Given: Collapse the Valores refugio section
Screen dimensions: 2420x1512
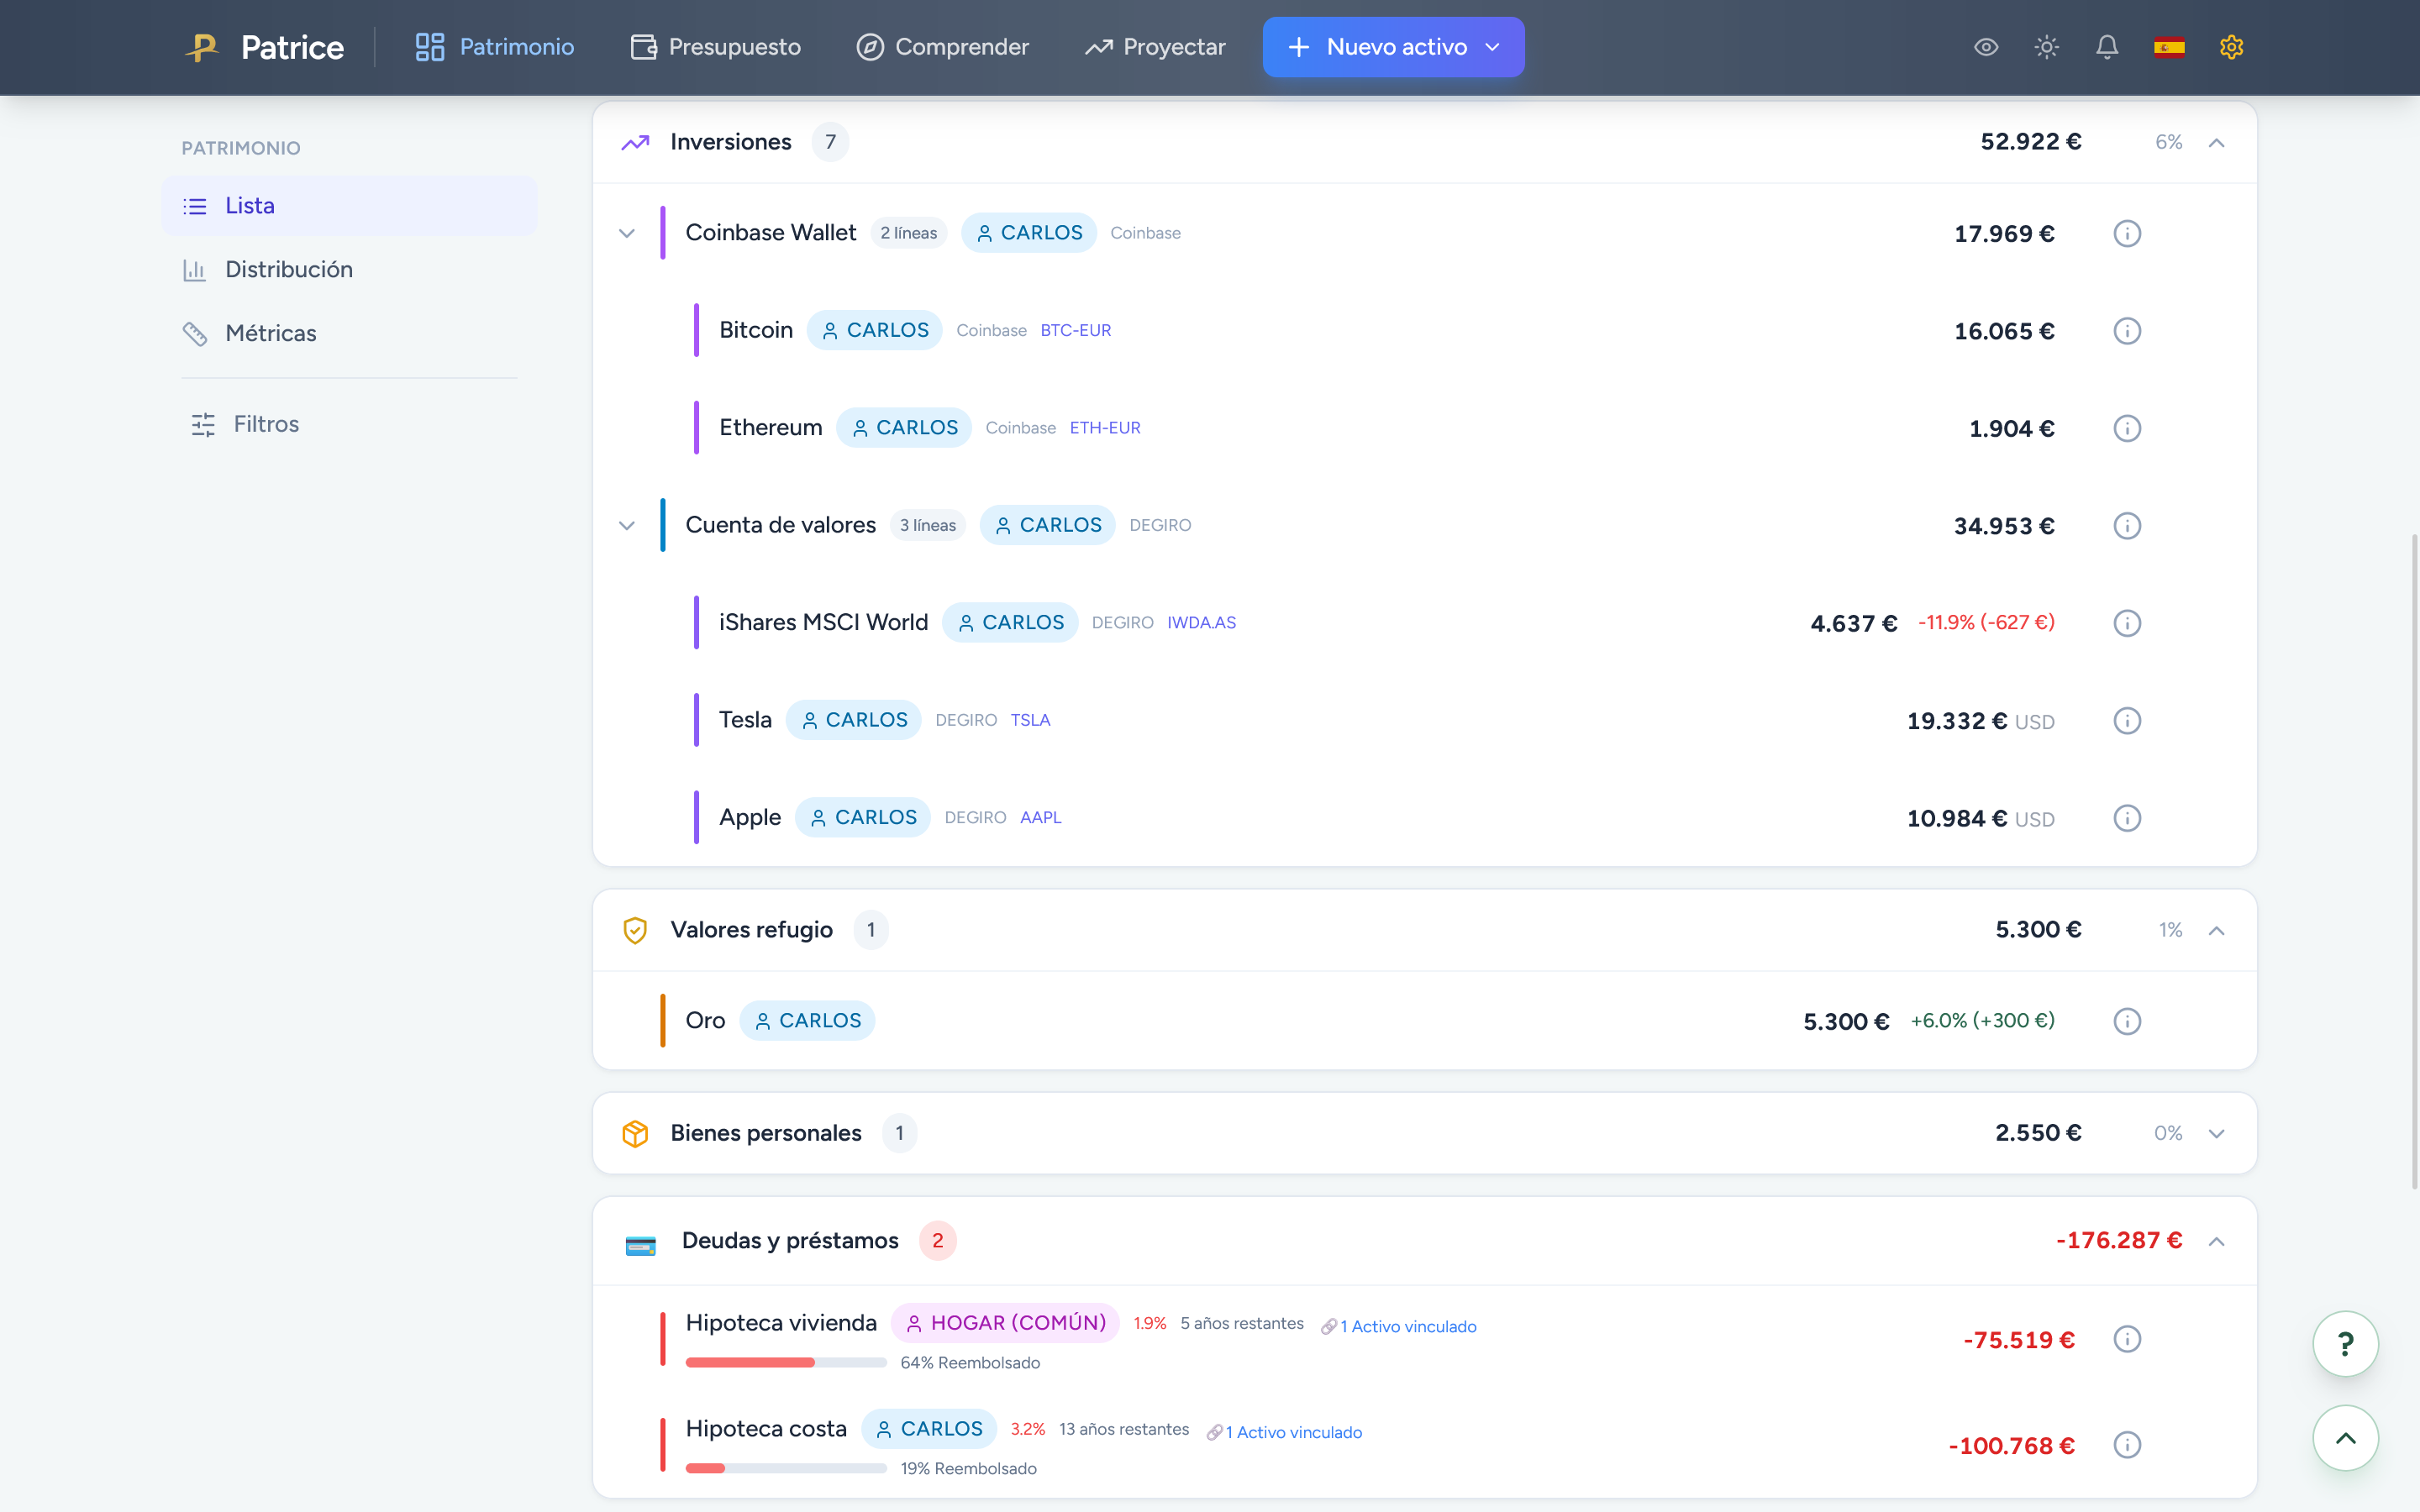Looking at the screenshot, I should [2216, 931].
